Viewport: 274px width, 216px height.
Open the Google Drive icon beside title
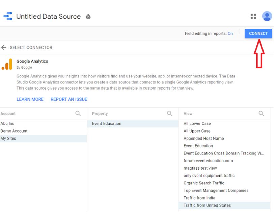coord(88,17)
